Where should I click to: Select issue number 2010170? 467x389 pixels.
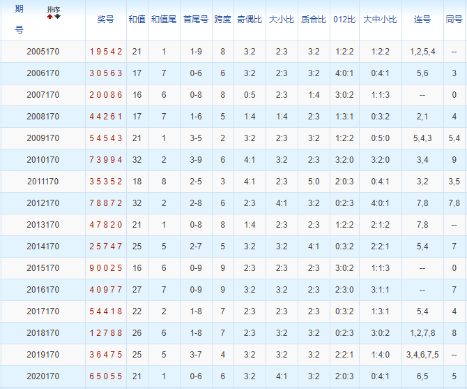coord(43,160)
